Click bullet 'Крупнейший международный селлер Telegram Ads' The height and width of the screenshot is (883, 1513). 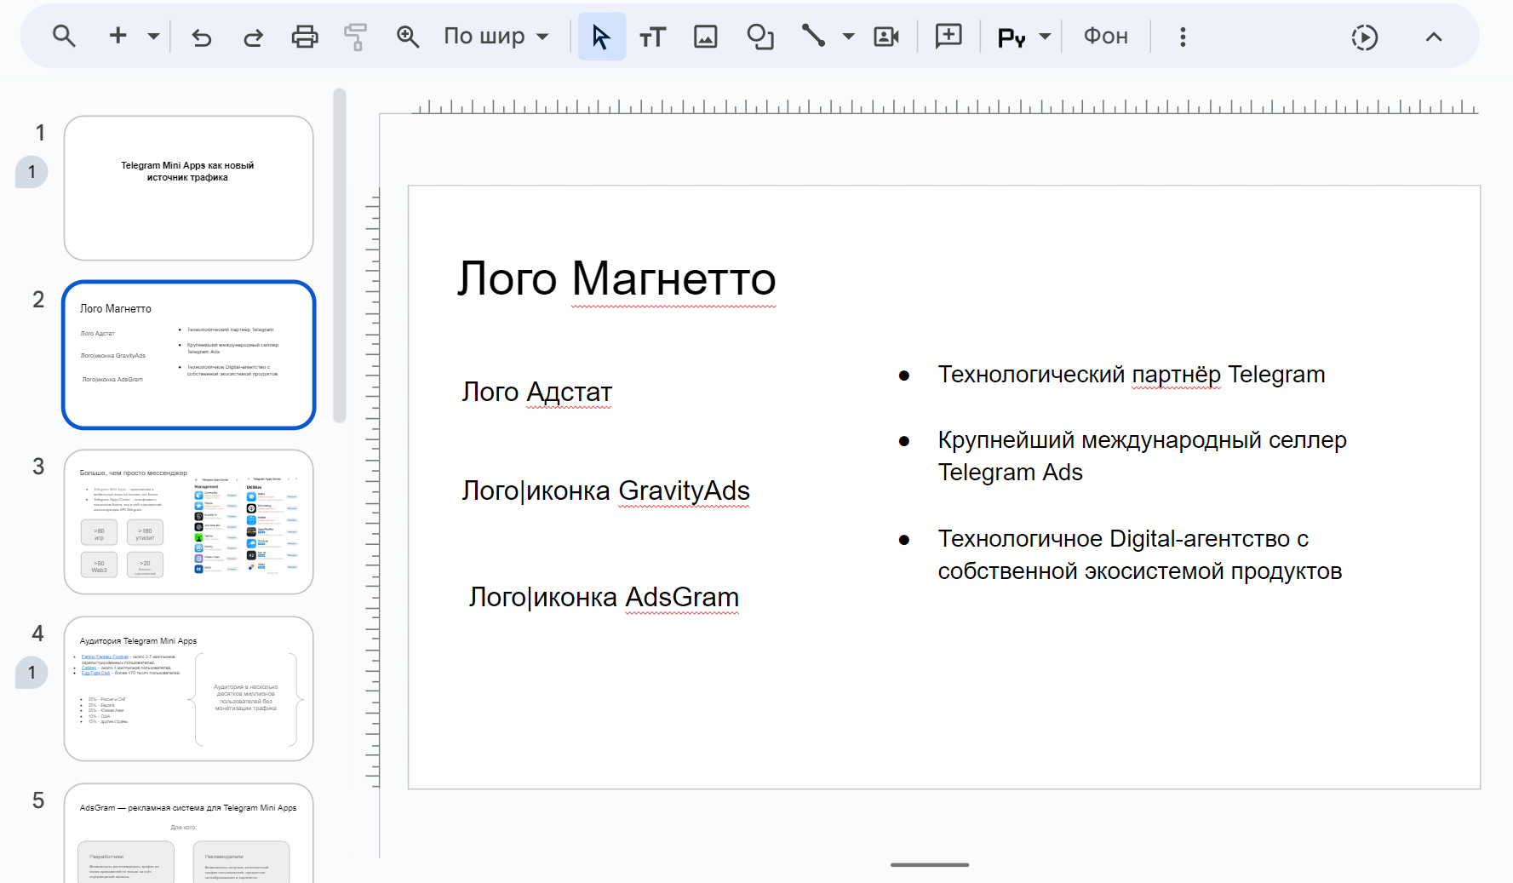tap(1143, 456)
